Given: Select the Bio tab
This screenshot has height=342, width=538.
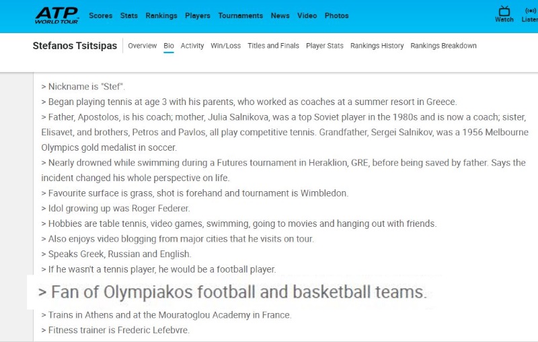Looking at the screenshot, I should pyautogui.click(x=169, y=46).
